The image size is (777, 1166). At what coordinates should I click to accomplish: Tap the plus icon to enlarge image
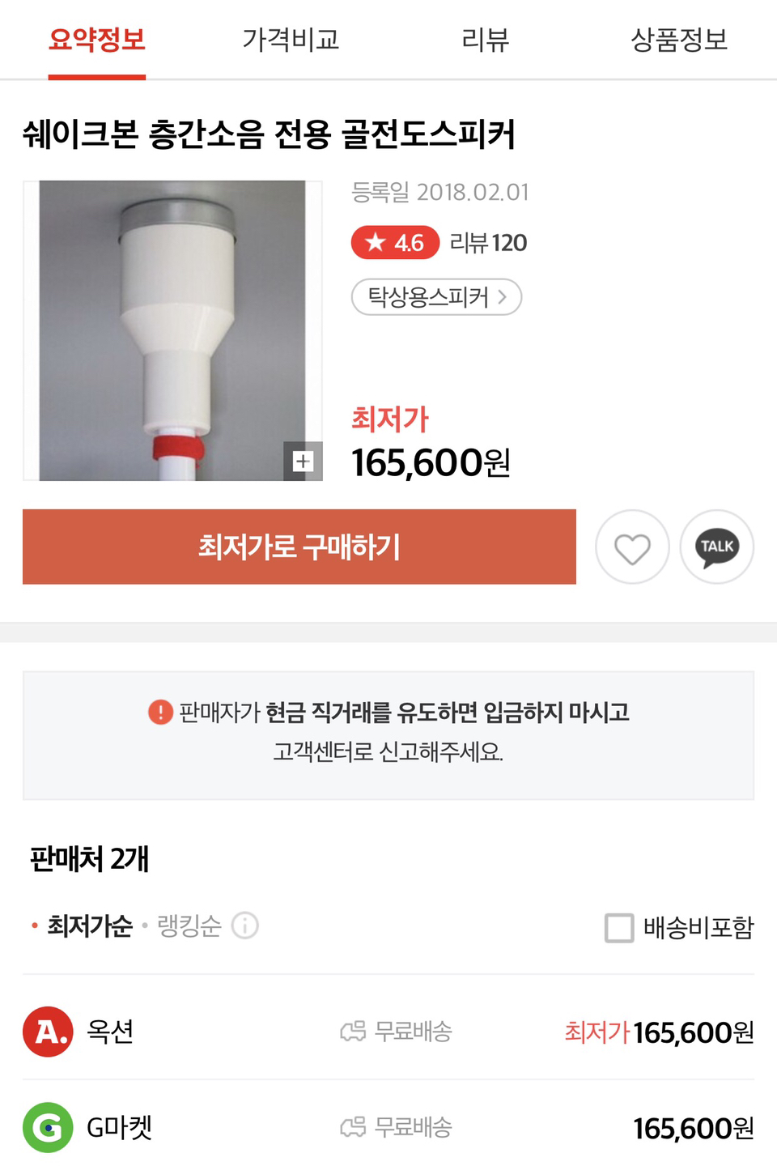point(303,461)
